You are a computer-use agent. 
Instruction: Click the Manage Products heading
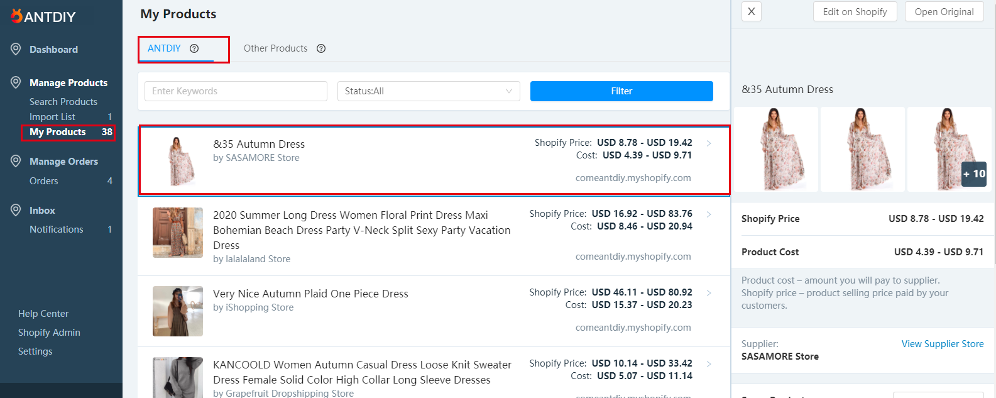click(x=68, y=83)
